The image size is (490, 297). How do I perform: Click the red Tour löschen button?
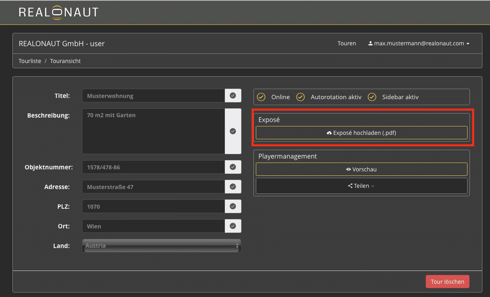(x=447, y=282)
